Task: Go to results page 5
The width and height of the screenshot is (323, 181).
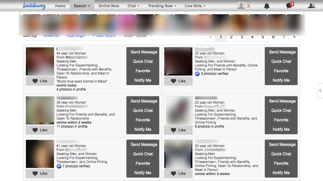Action: pyautogui.click(x=263, y=37)
